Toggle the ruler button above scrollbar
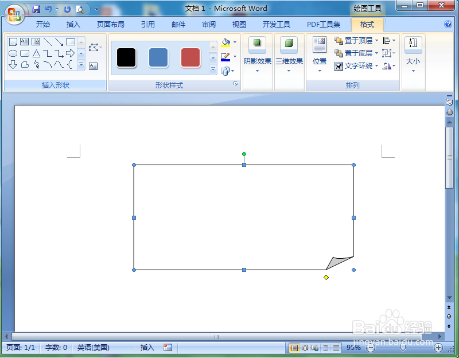This screenshot has height=358, width=459. pyautogui.click(x=449, y=102)
